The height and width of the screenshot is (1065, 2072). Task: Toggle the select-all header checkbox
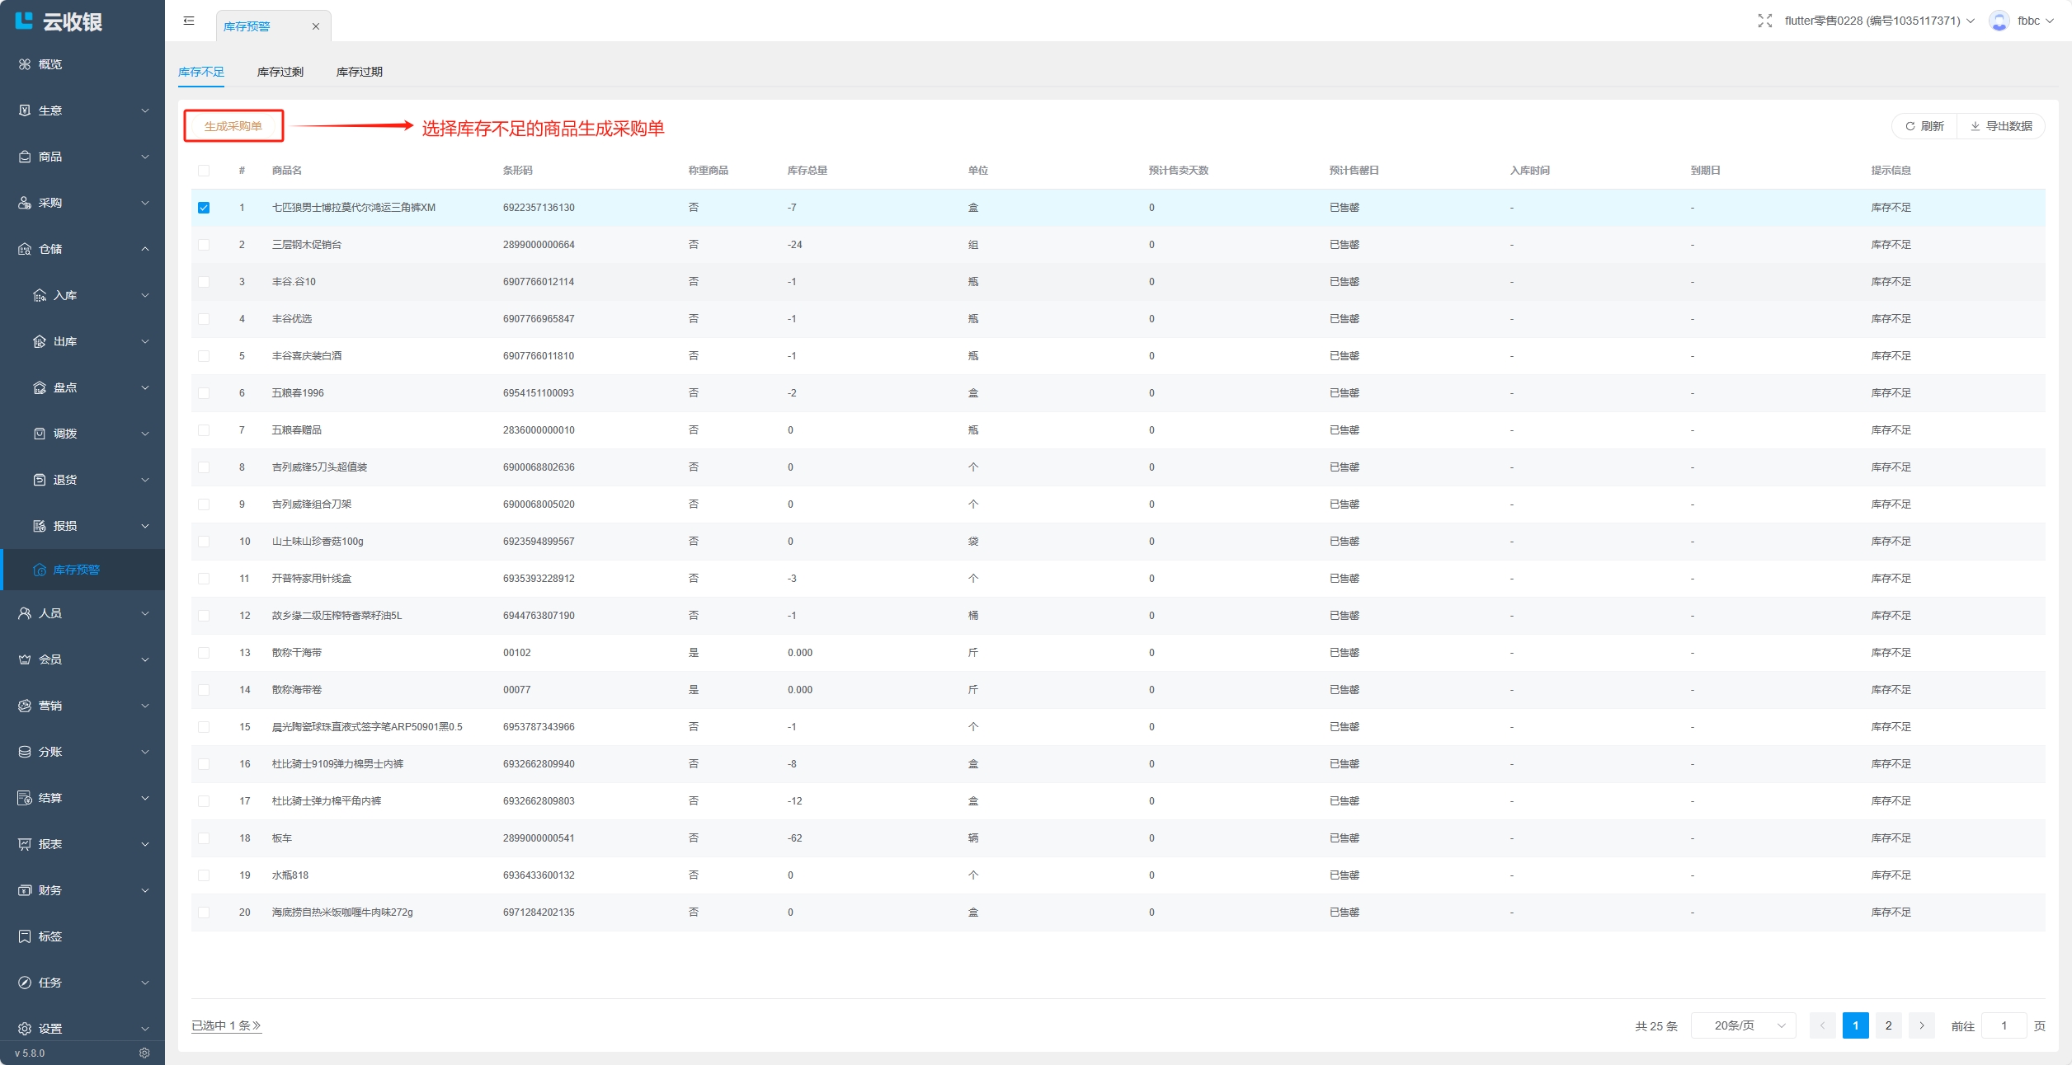(204, 171)
